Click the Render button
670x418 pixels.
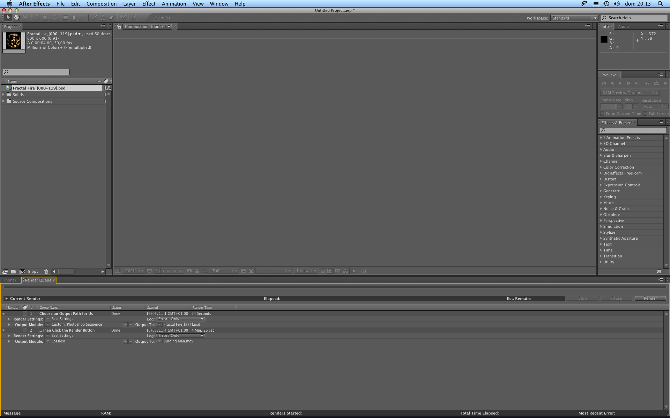coord(650,298)
